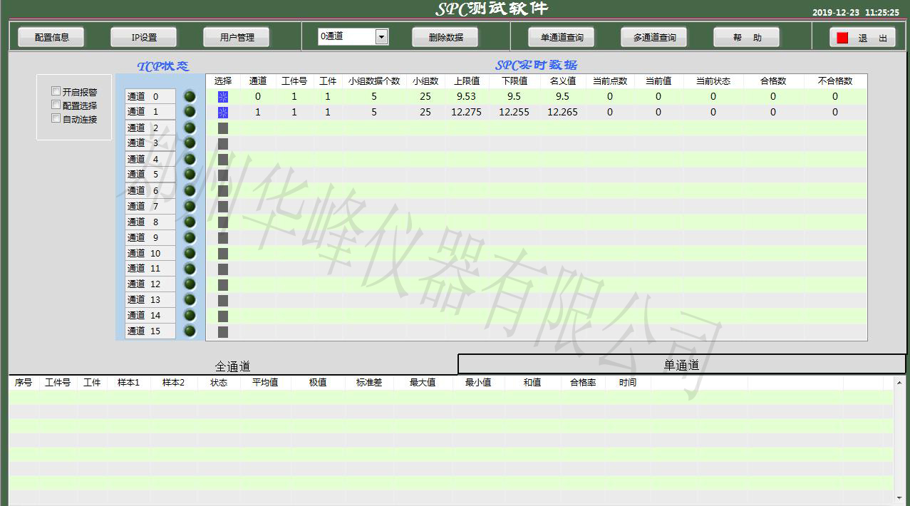This screenshot has height=506, width=910.
Task: Click the 配置信息 button
Action: tap(51, 38)
